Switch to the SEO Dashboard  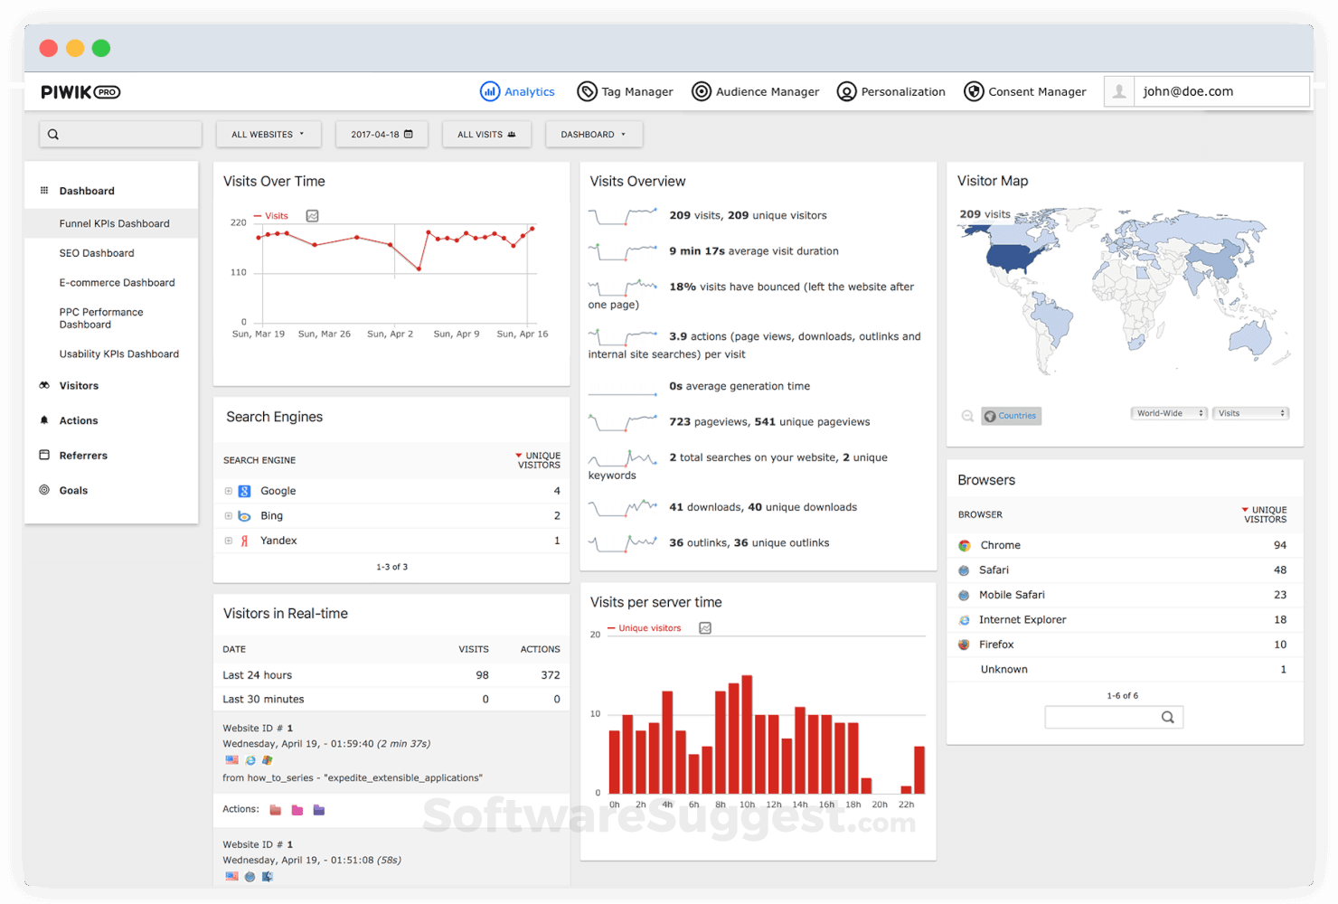click(97, 252)
